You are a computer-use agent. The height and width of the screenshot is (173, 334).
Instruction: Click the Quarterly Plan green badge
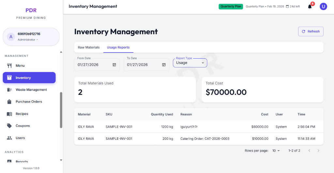coord(231,7)
